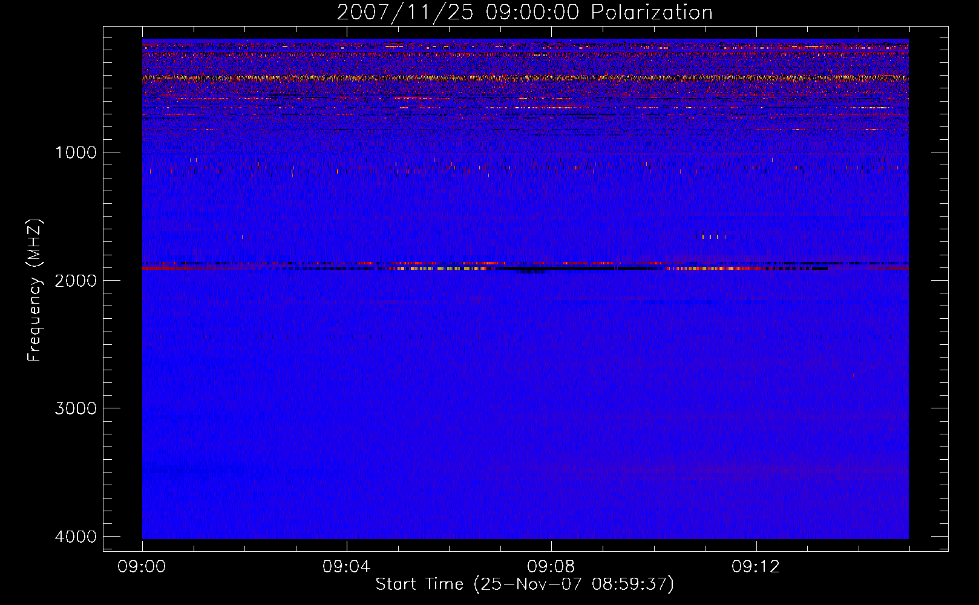Viewport: 979px width, 605px height.
Task: Click the '09:12' time tick label
Action: [x=756, y=567]
